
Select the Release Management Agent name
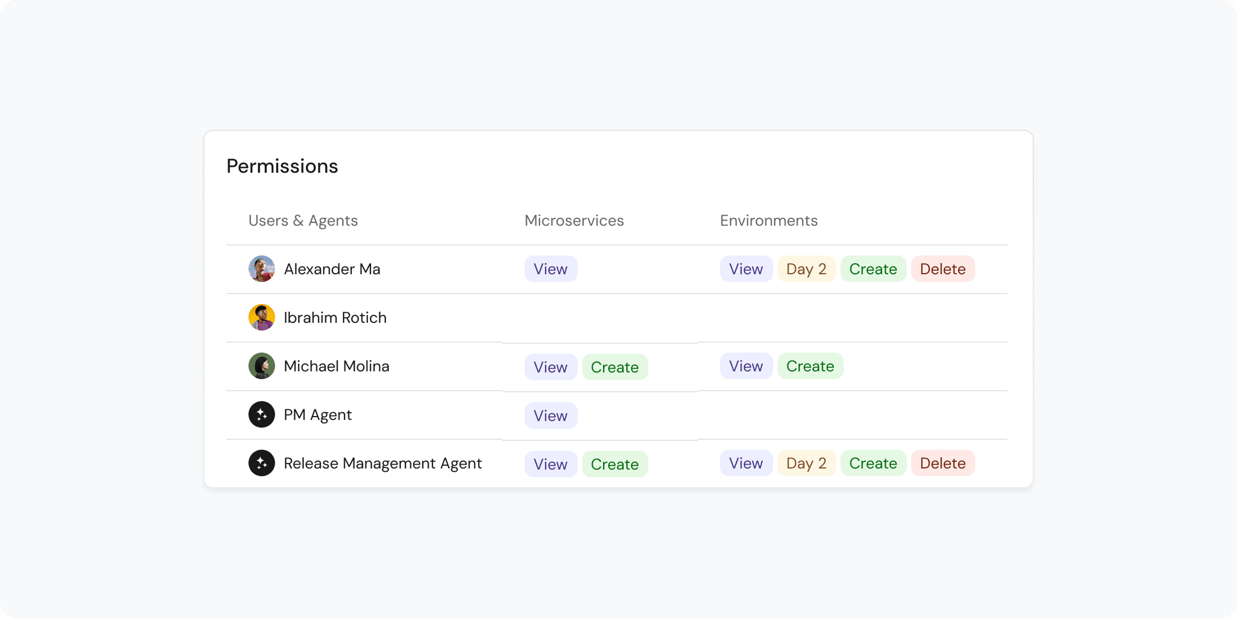pyautogui.click(x=382, y=463)
